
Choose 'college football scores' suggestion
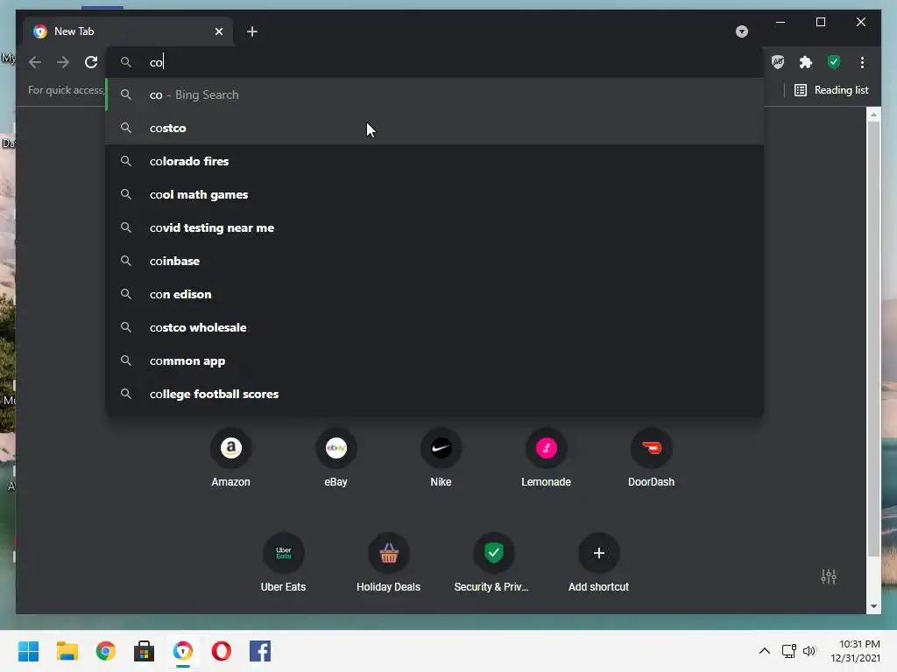click(434, 394)
